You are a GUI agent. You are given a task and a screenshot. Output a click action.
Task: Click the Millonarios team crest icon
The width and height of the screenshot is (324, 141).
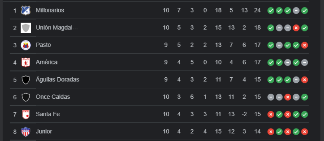point(26,10)
